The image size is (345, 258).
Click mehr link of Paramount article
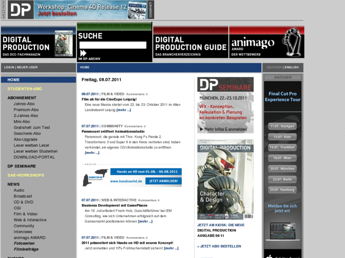click(x=92, y=152)
